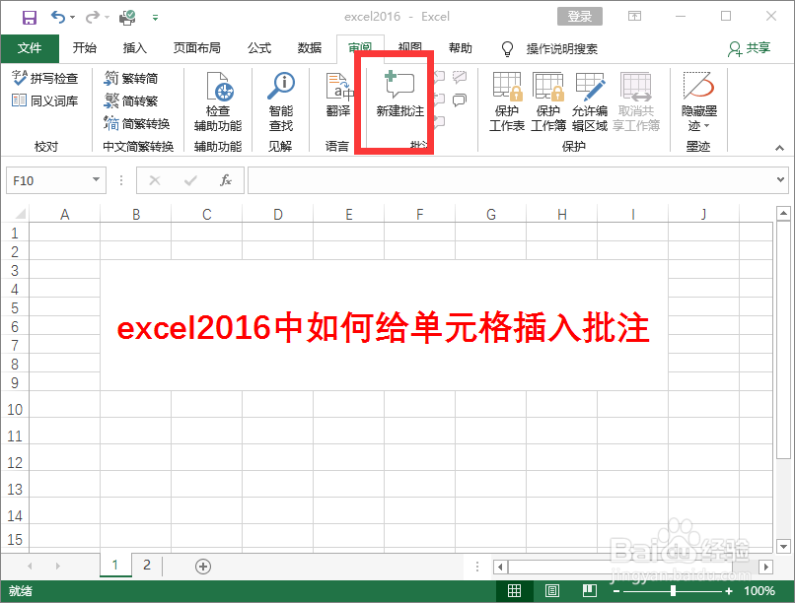The image size is (795, 603).
Task: Switch to Page Break Preview in status bar
Action: point(589,590)
